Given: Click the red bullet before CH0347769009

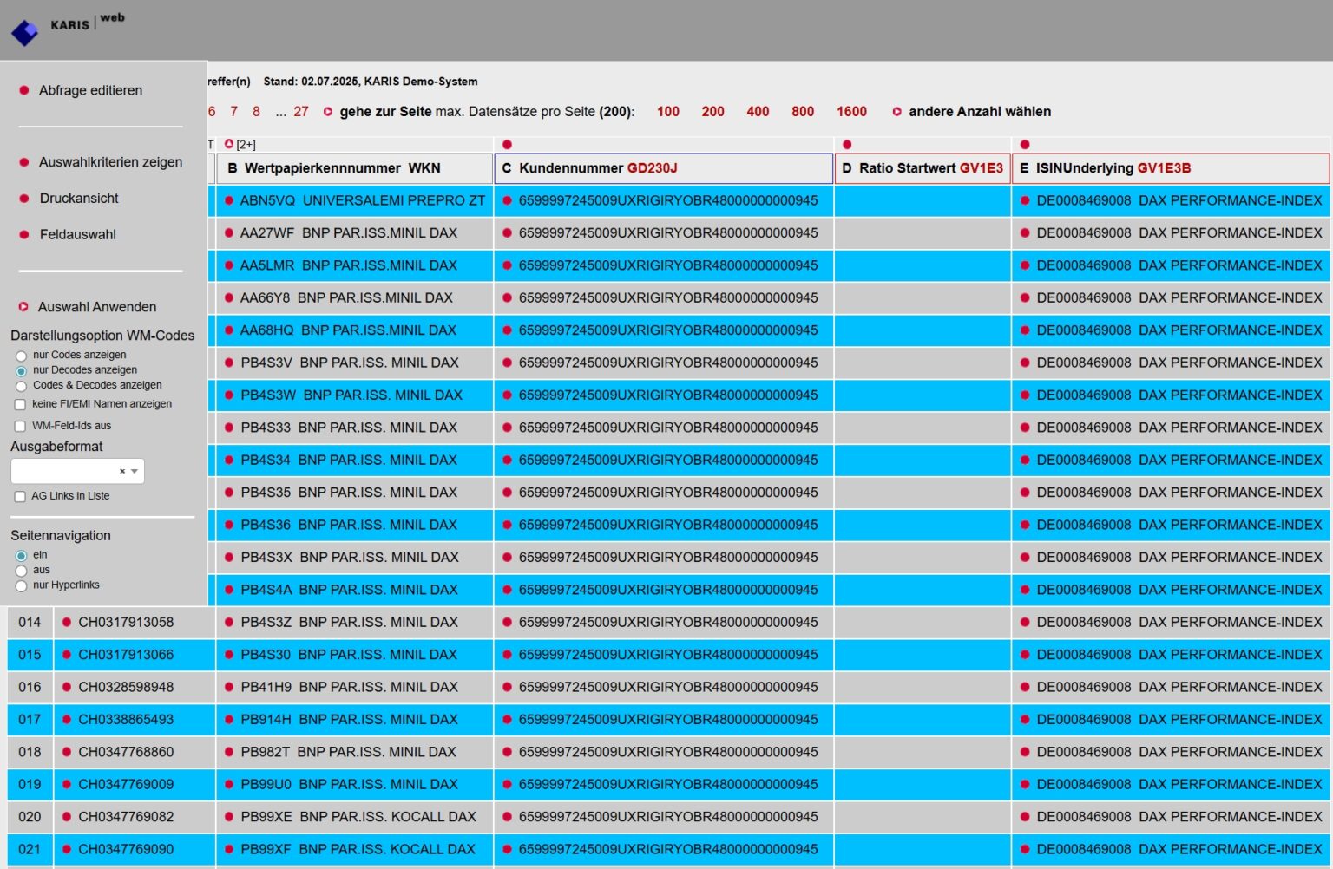Looking at the screenshot, I should (x=67, y=785).
